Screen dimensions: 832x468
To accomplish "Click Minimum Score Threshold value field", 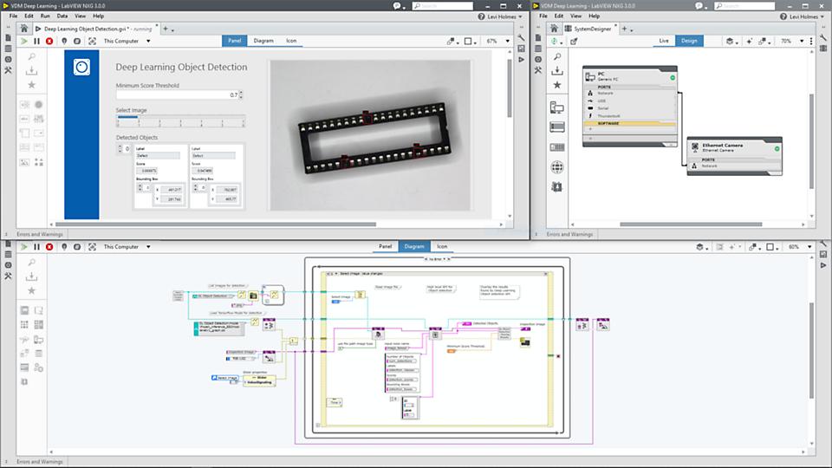I will 177,95.
